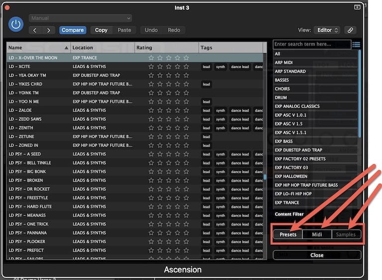
Task: Go to previous preset with left arrow
Action: pos(35,30)
